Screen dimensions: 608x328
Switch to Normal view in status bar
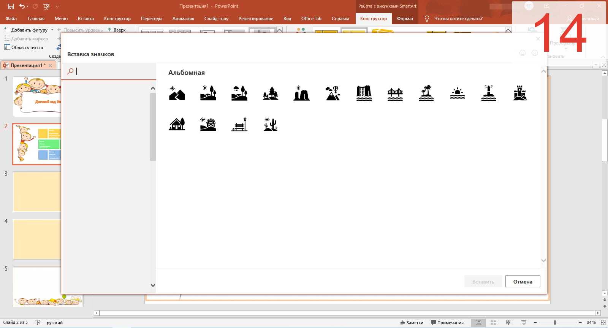(478, 323)
